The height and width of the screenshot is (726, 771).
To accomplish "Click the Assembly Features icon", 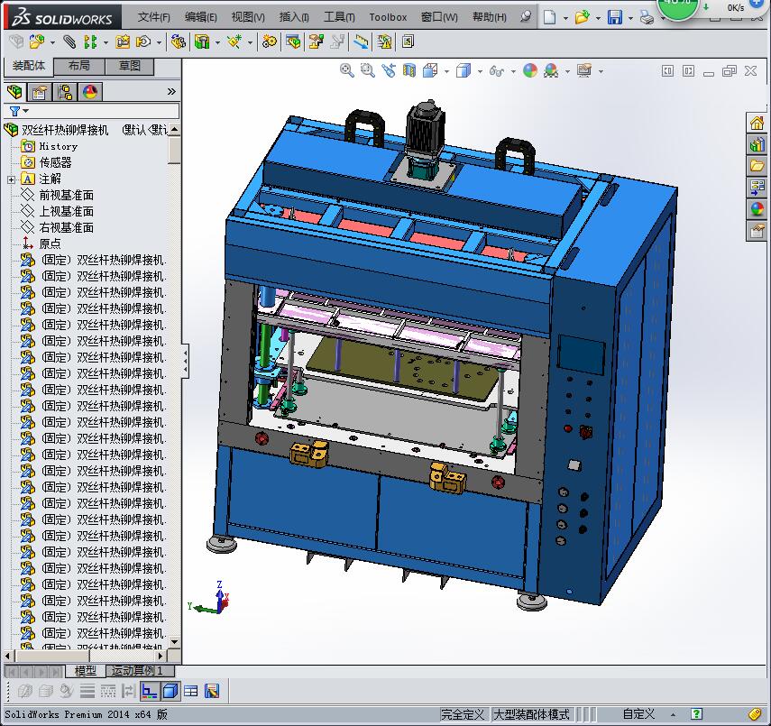I will coord(202,41).
